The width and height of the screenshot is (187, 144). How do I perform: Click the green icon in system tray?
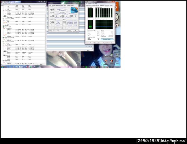click(x=86, y=67)
